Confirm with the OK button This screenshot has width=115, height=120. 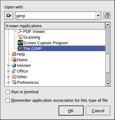pos(71,111)
